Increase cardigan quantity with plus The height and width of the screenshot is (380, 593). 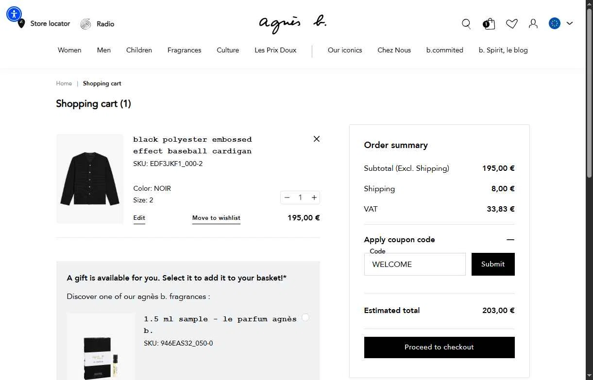pos(314,198)
